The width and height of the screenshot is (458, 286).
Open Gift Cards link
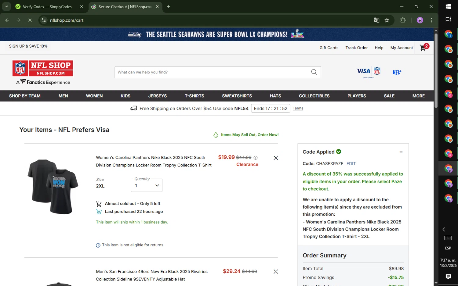click(x=329, y=48)
